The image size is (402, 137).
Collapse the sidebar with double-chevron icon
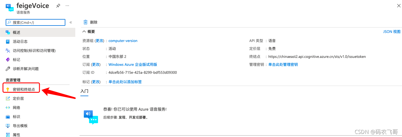(71, 22)
